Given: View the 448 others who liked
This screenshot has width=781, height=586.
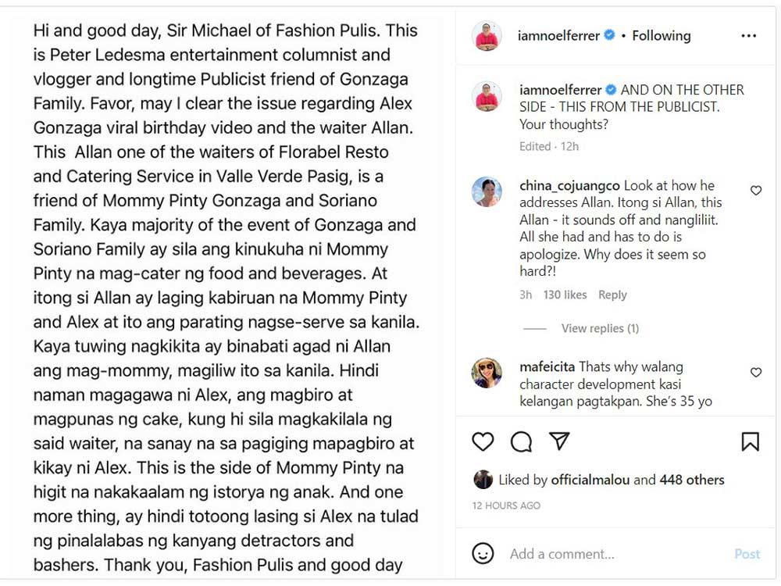Looking at the screenshot, I should click(x=692, y=480).
